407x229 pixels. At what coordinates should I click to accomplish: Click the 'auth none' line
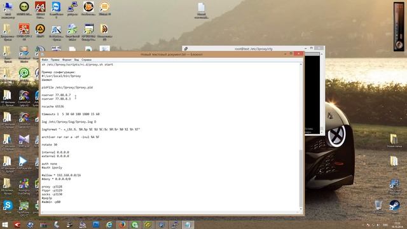click(x=50, y=164)
